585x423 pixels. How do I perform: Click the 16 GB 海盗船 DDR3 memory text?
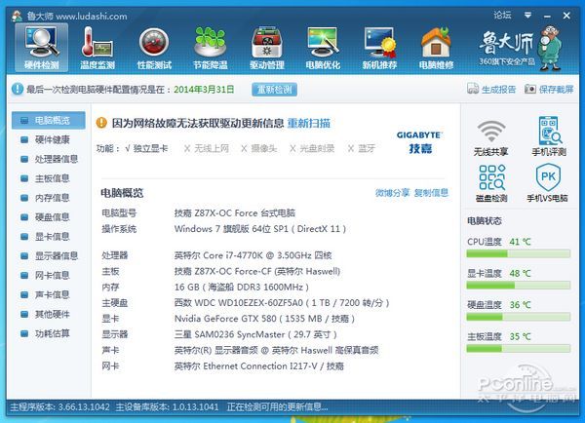point(241,288)
